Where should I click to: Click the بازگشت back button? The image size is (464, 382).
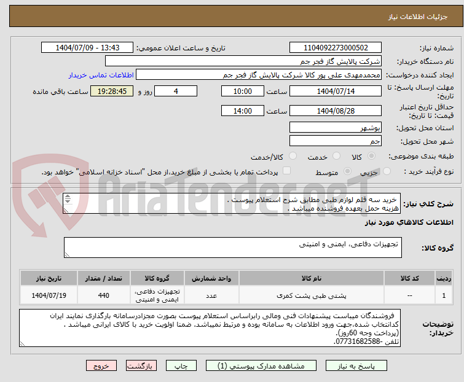(141, 366)
